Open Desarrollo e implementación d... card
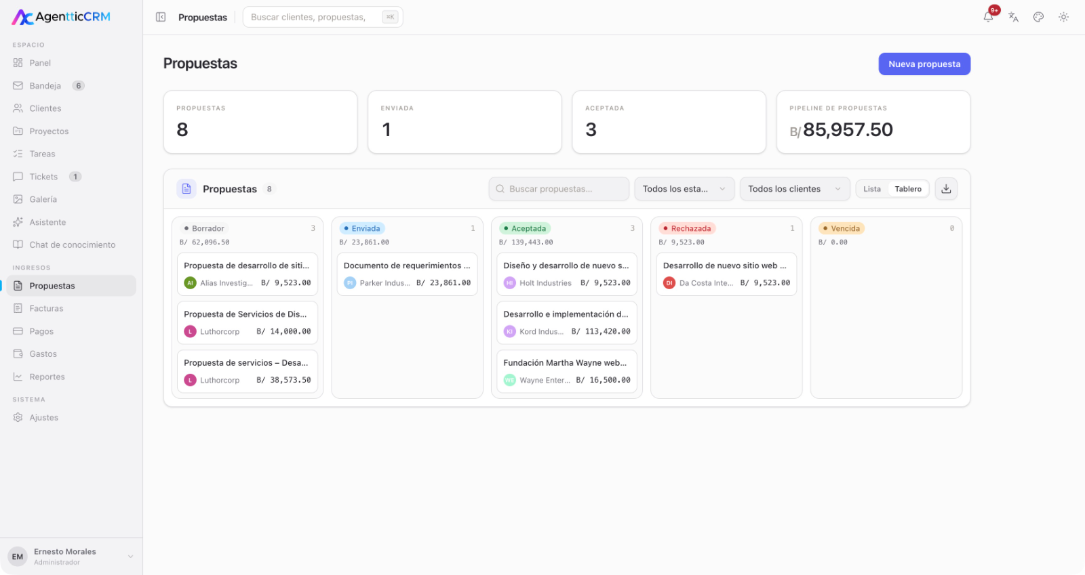Screen dimensions: 1085x575 click(567, 323)
